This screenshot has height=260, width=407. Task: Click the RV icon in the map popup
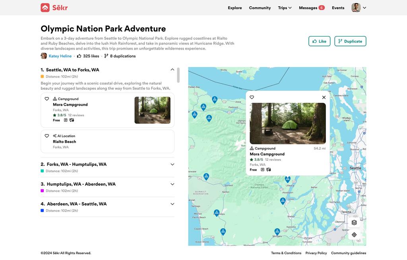[269, 170]
